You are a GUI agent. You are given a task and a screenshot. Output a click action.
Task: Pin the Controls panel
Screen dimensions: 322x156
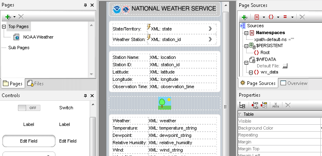point(86,95)
